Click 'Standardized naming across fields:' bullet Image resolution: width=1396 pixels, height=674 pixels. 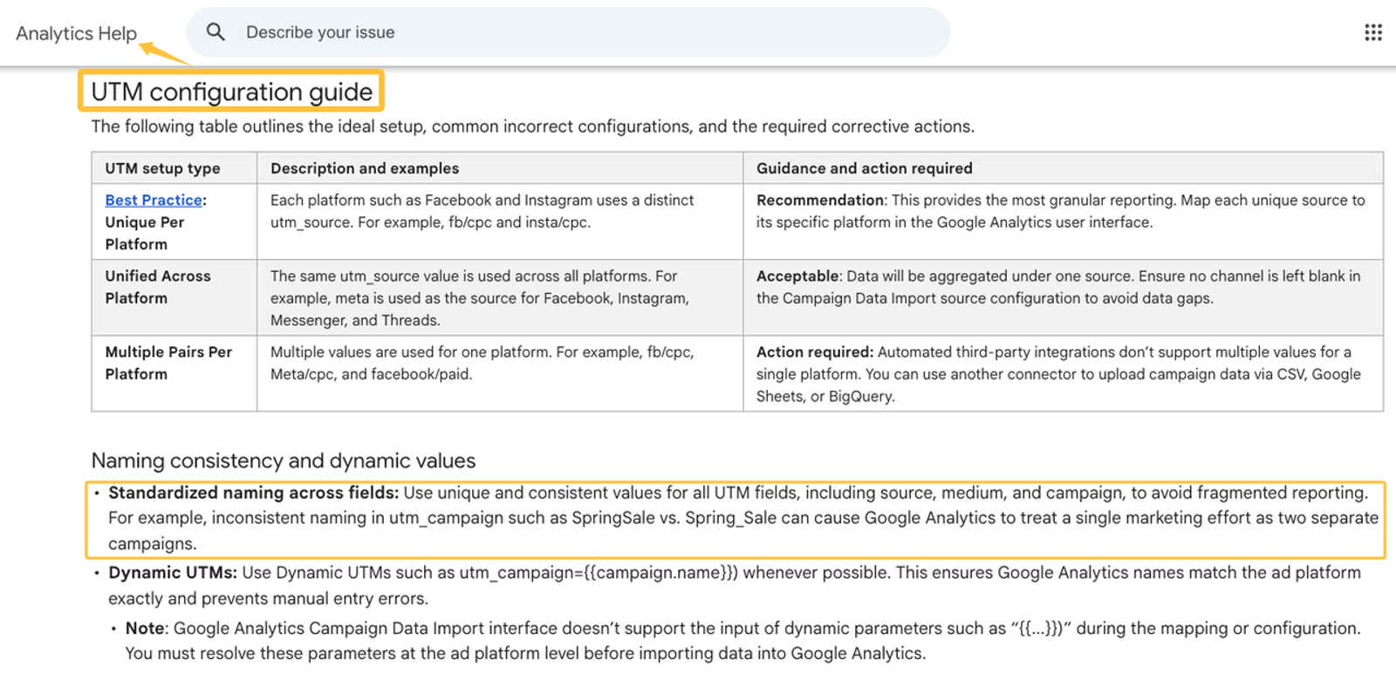tap(742, 518)
